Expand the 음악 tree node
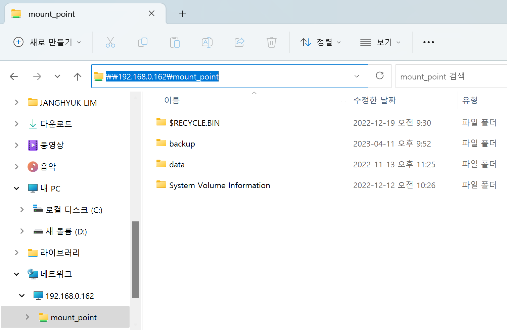The image size is (507, 330). pyautogui.click(x=16, y=167)
